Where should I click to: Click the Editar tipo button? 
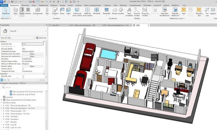point(41,38)
